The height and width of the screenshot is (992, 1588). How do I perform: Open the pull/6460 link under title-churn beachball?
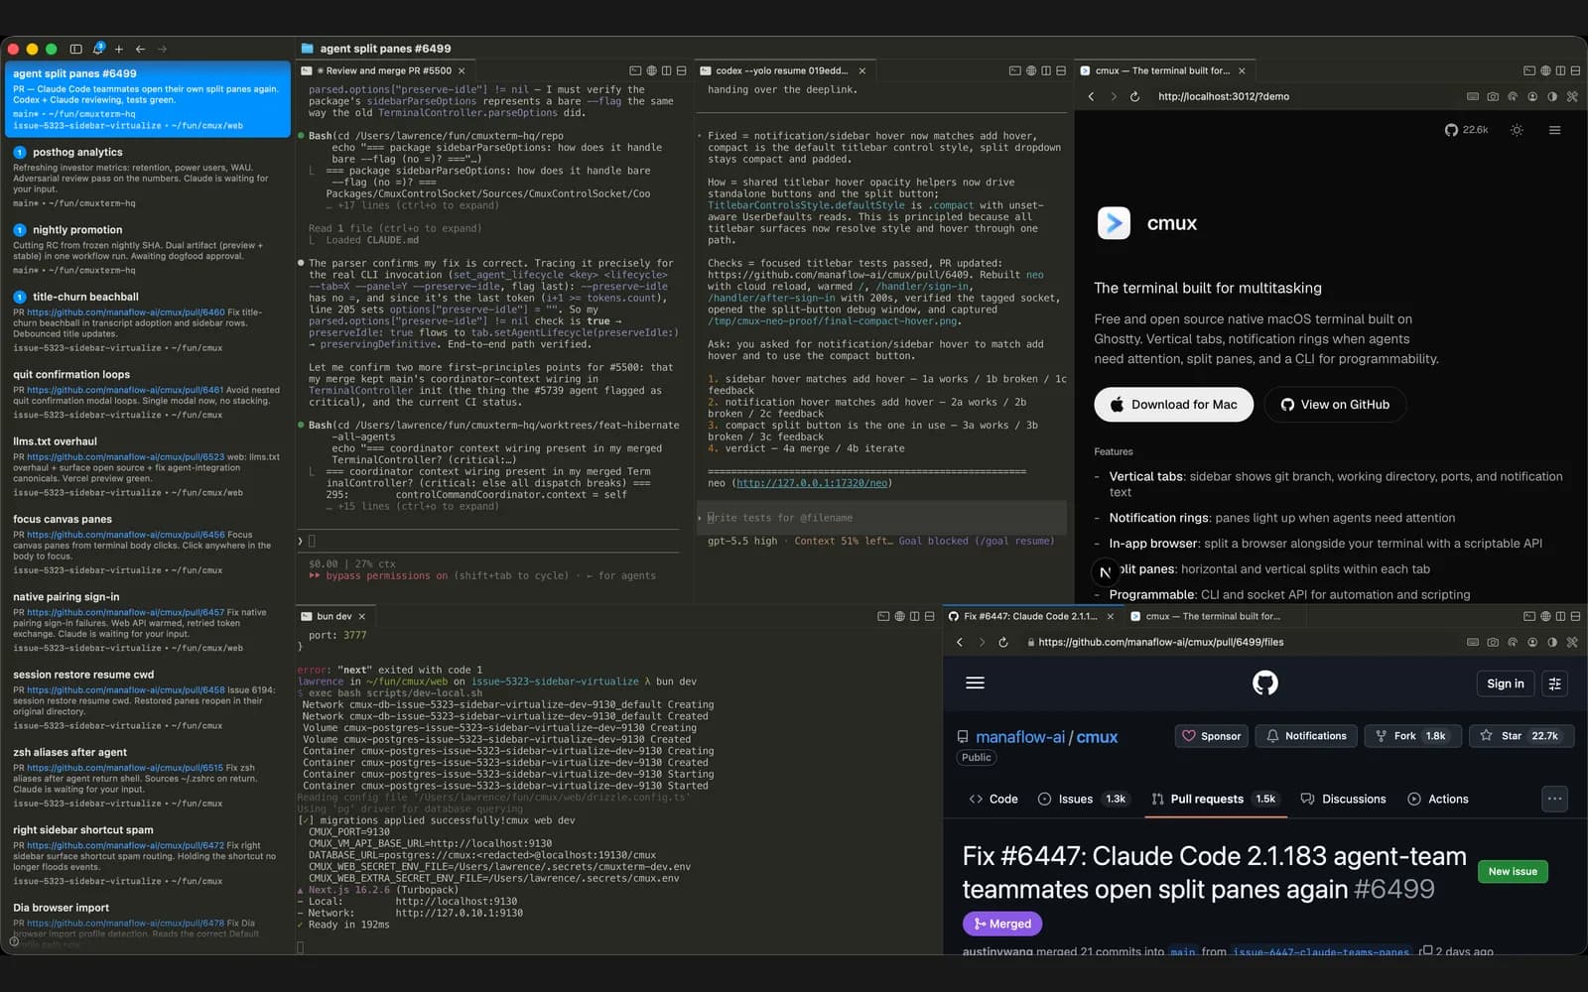coord(126,312)
